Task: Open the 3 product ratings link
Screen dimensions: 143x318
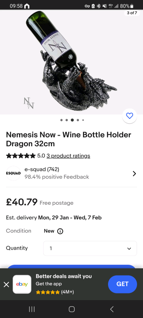Action: tap(68, 156)
